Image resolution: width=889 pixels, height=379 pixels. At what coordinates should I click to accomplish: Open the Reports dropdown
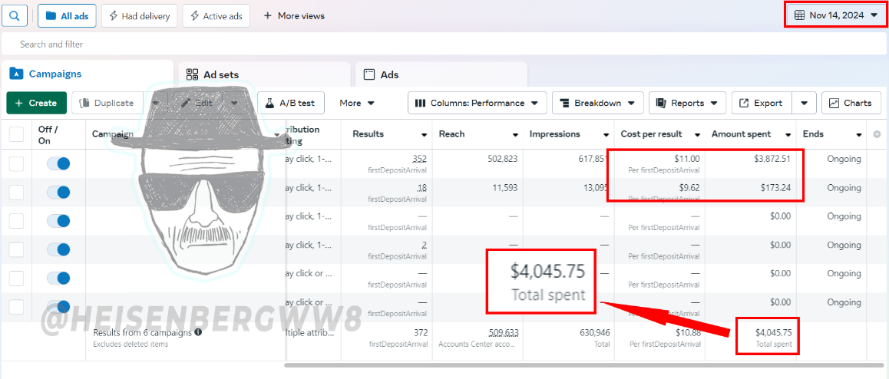point(687,103)
